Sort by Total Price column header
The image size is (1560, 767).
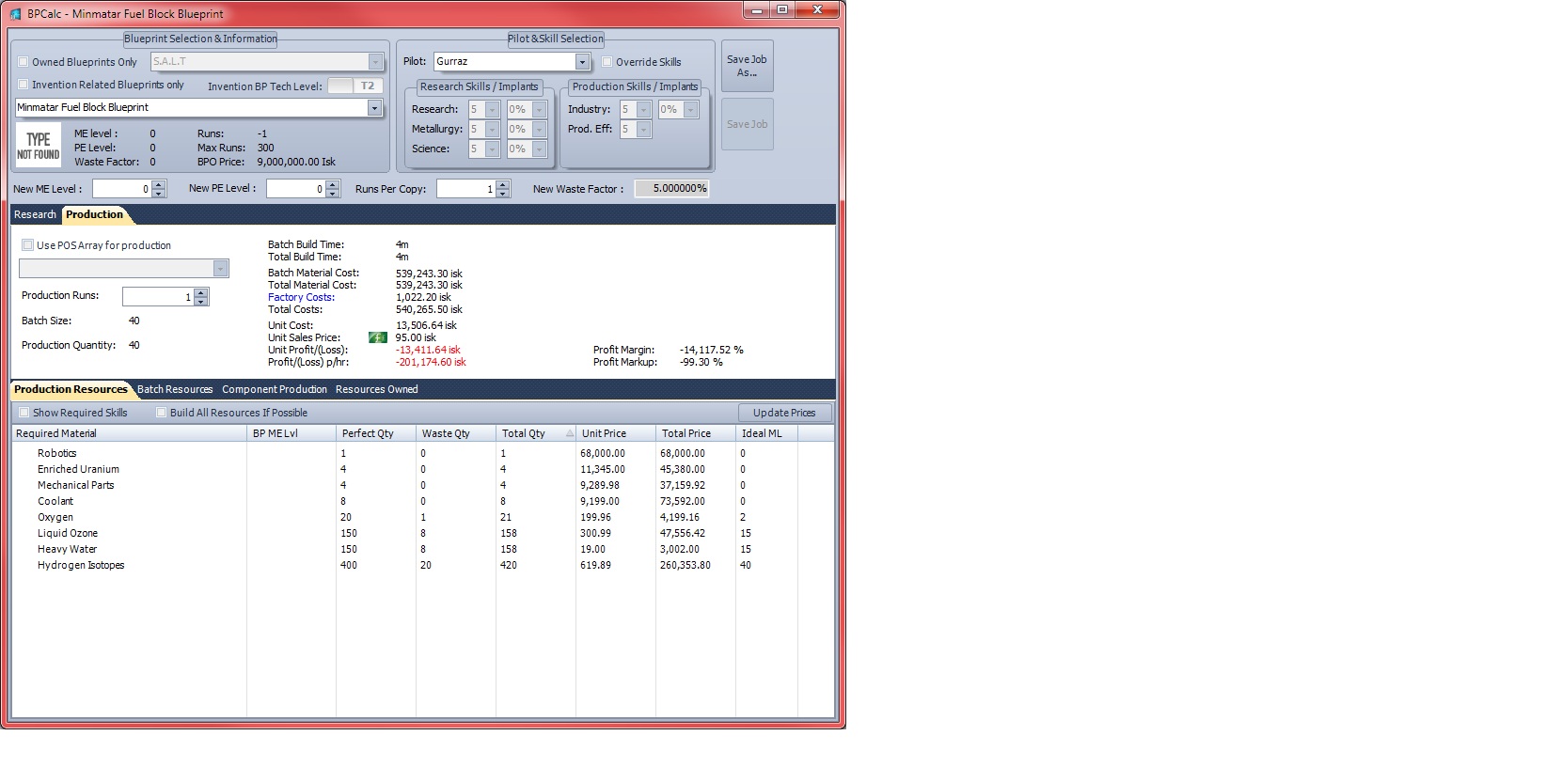pos(696,433)
